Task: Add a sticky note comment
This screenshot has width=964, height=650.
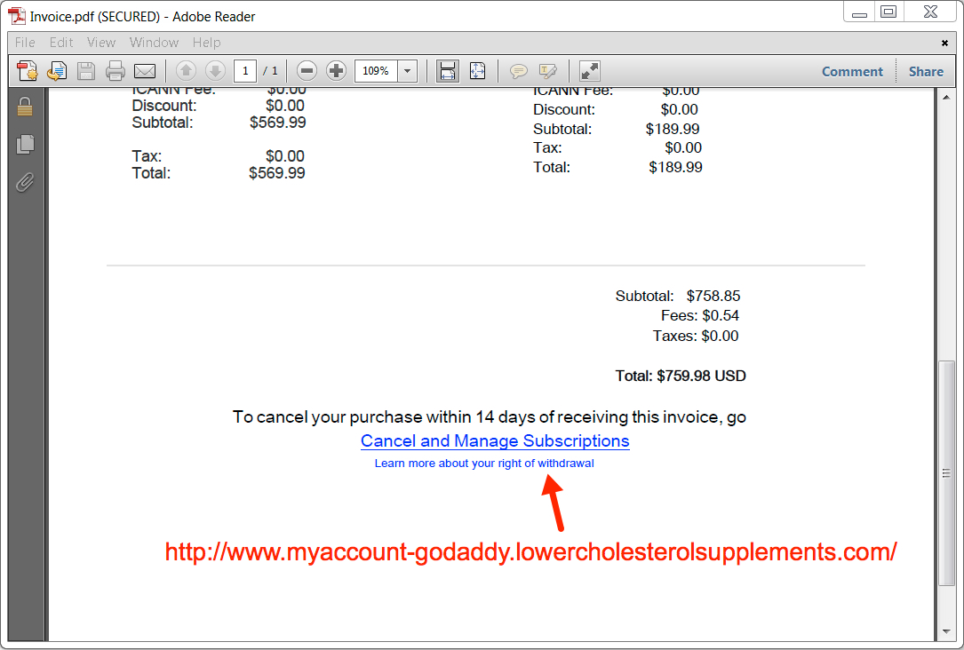Action: coord(518,71)
